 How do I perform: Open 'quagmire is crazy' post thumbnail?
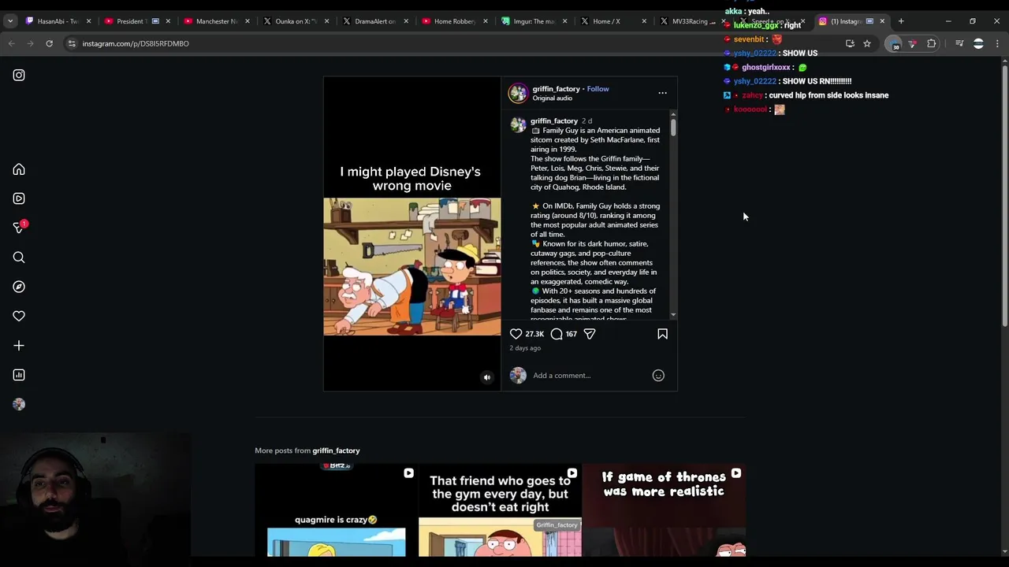[x=336, y=510]
